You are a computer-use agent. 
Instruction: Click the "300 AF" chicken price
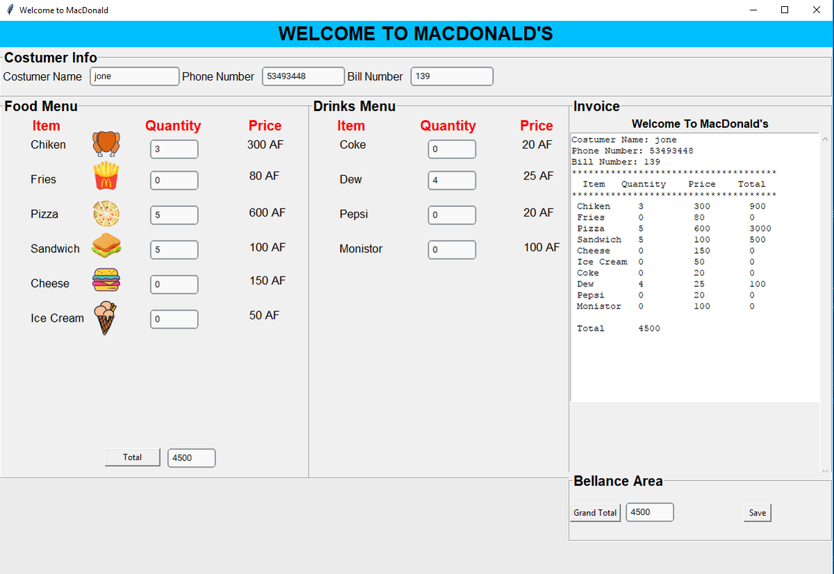(x=265, y=145)
